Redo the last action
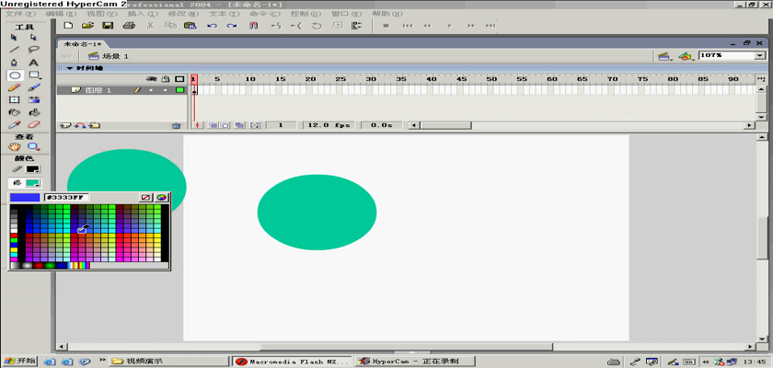This screenshot has height=368, width=773. [x=232, y=26]
